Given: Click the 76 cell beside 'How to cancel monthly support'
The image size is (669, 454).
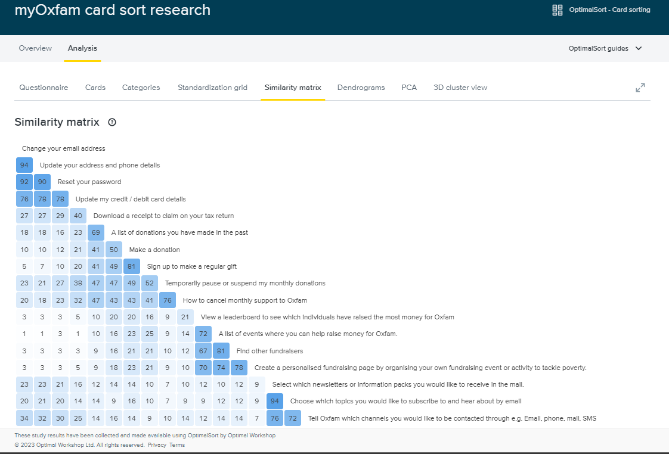Looking at the screenshot, I should (x=167, y=300).
